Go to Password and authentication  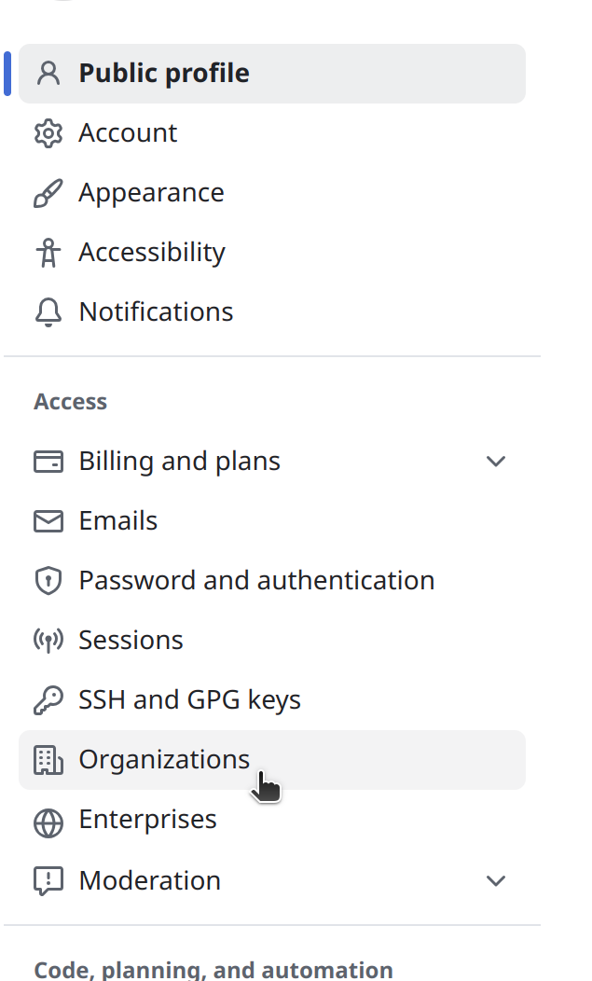tap(256, 581)
